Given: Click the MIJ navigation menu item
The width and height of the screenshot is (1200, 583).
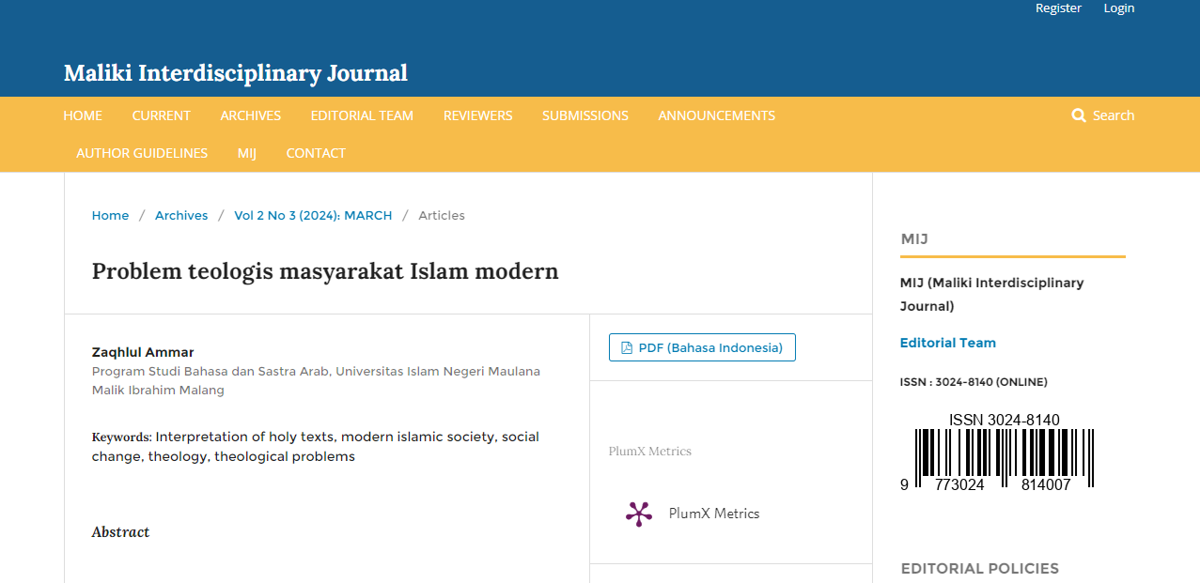Looking at the screenshot, I should click(246, 153).
